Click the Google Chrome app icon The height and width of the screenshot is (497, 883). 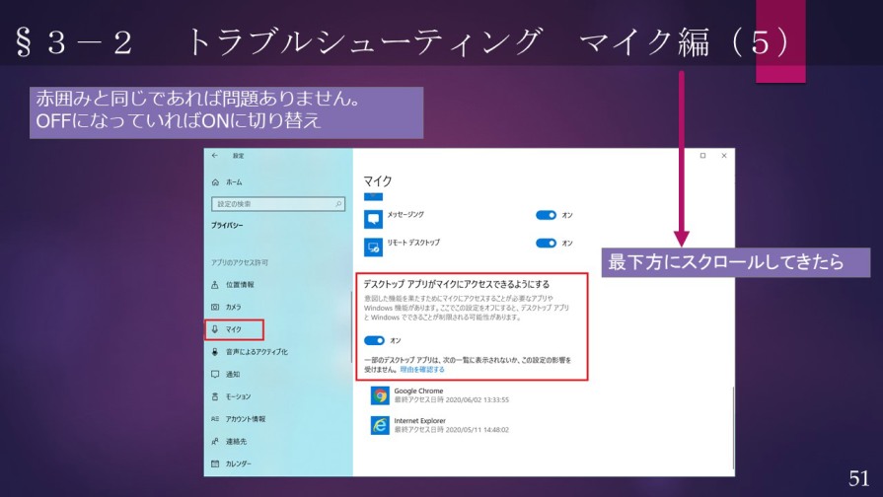pos(380,395)
